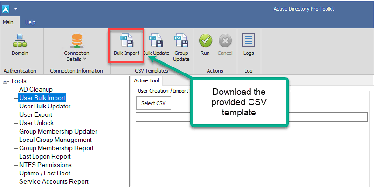Open the User Unlock tool

(36, 123)
